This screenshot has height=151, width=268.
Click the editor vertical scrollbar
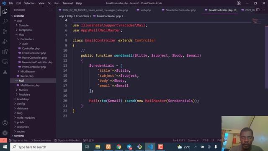(x=266, y=57)
